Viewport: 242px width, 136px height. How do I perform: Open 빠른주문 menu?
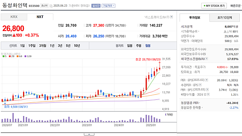point(236,6)
